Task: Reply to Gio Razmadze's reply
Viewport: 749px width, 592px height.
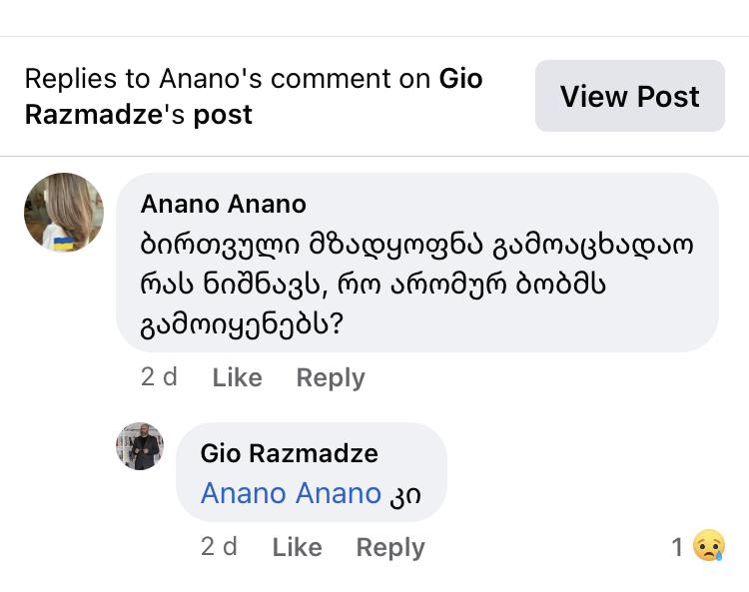Action: tap(390, 547)
